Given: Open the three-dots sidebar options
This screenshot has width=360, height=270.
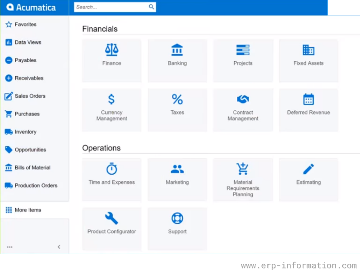Looking at the screenshot, I should tap(10, 247).
